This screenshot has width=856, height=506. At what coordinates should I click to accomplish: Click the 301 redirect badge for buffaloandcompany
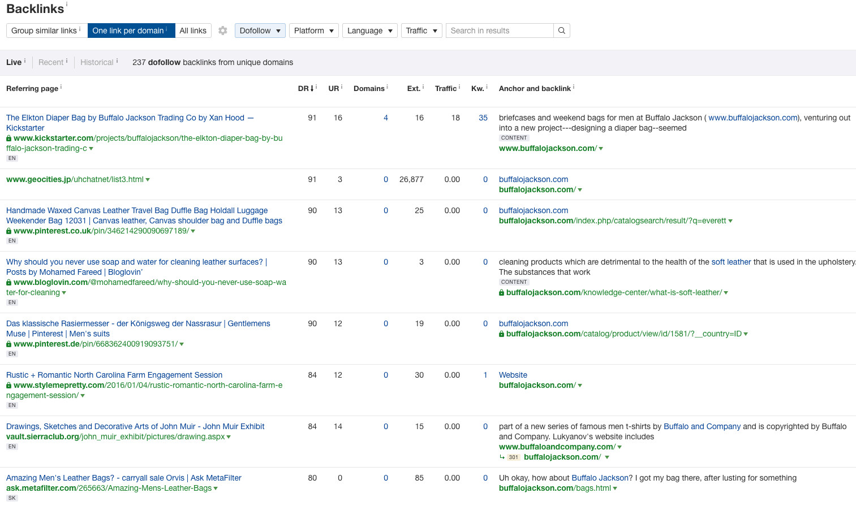point(513,457)
